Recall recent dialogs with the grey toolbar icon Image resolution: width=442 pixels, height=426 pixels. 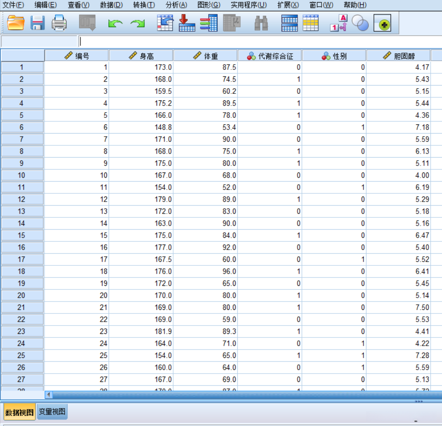click(87, 23)
